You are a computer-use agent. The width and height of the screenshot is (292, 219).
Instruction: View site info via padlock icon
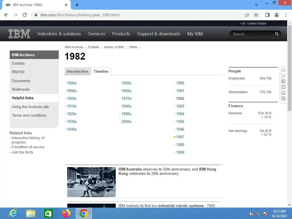36,15
